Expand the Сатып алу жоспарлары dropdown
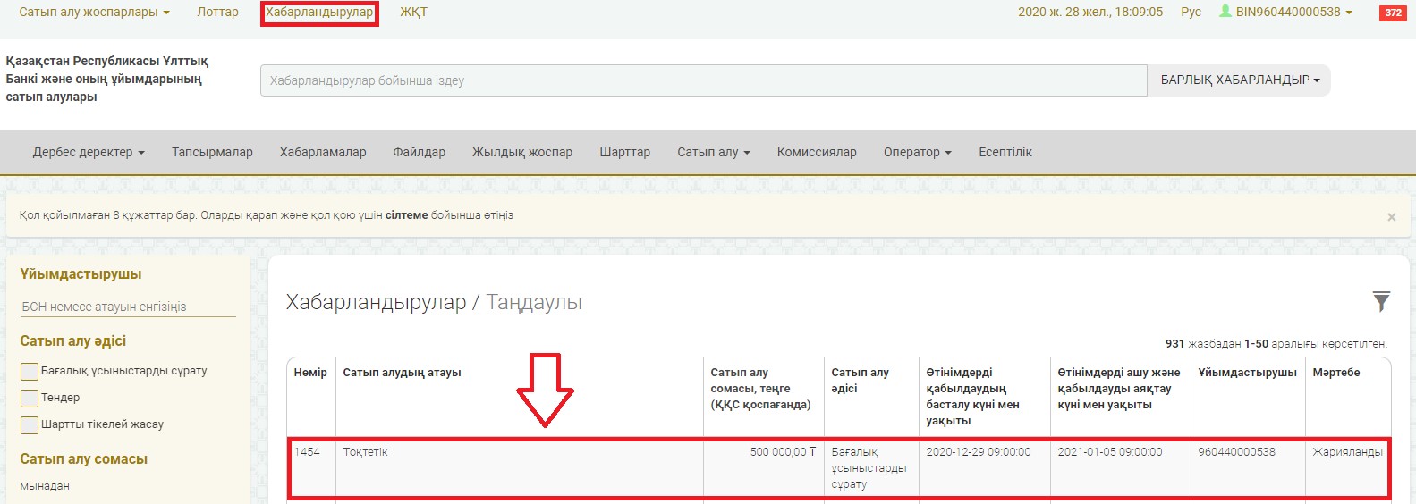 click(x=94, y=13)
